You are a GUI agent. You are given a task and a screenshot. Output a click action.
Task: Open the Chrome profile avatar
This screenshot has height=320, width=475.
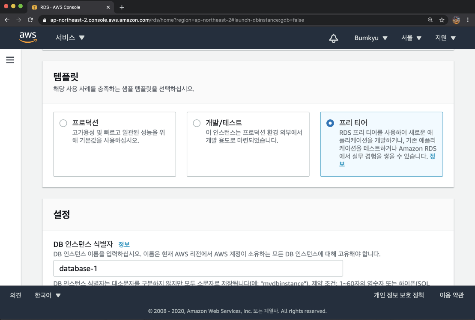(456, 20)
